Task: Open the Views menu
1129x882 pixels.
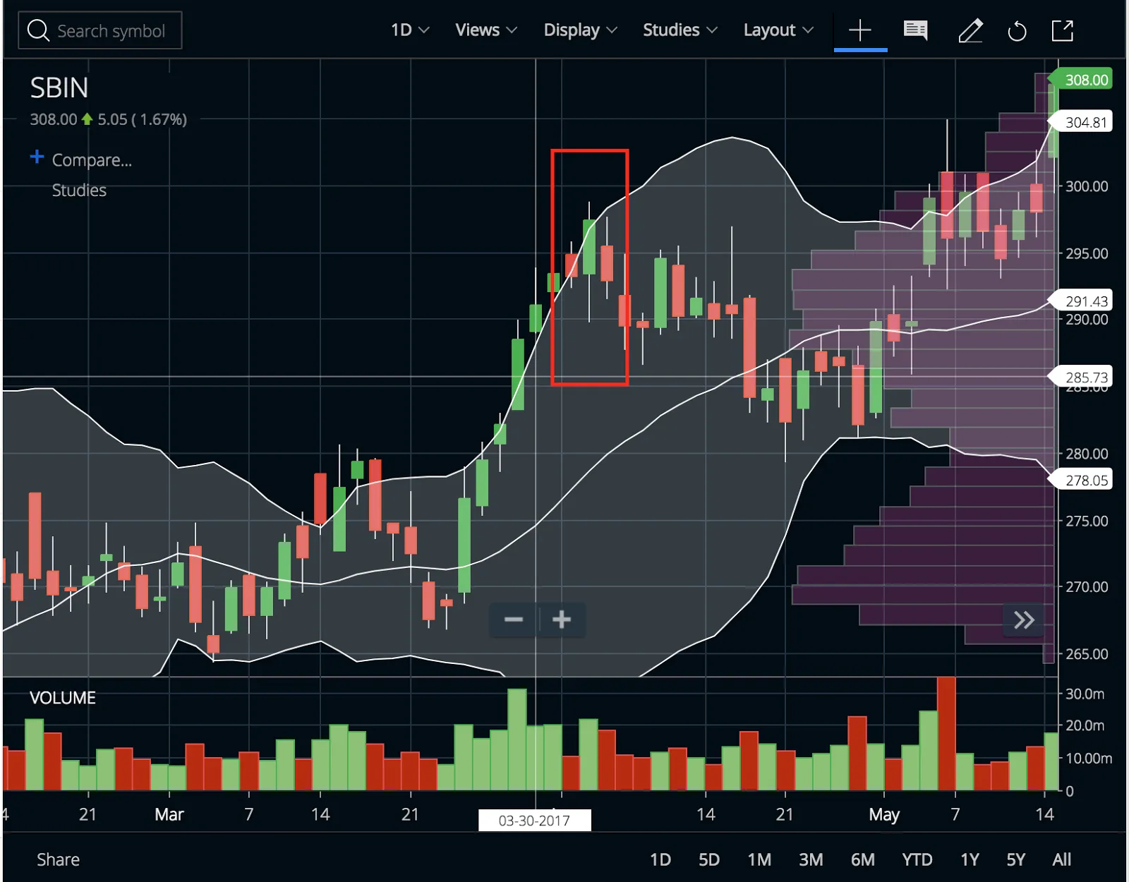Action: tap(485, 30)
